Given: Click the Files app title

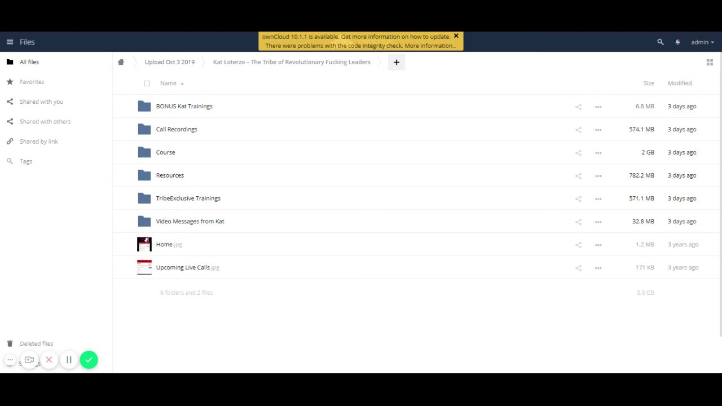Looking at the screenshot, I should pyautogui.click(x=27, y=42).
